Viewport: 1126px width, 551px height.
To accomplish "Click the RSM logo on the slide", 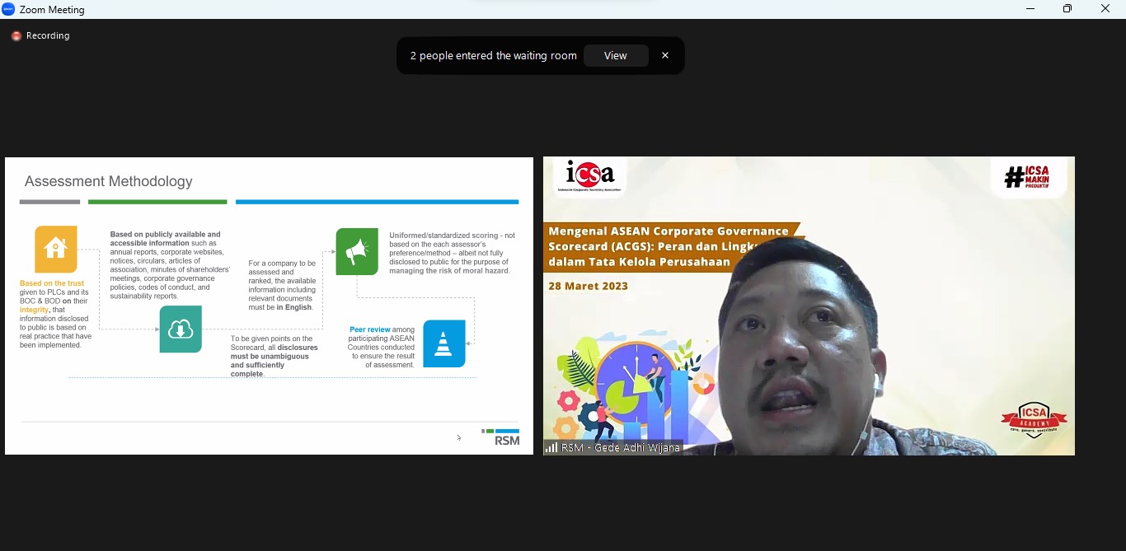I will pos(501,437).
